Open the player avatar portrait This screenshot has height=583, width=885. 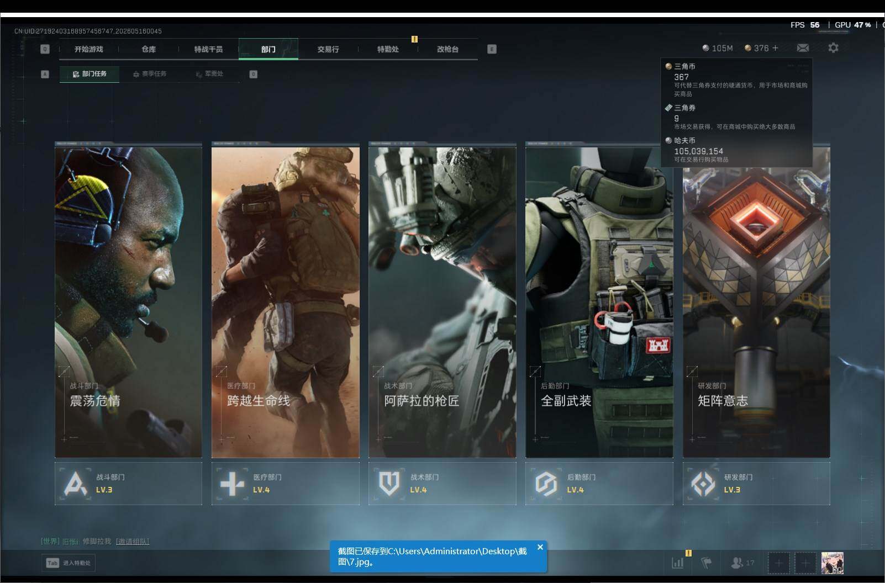click(x=833, y=563)
